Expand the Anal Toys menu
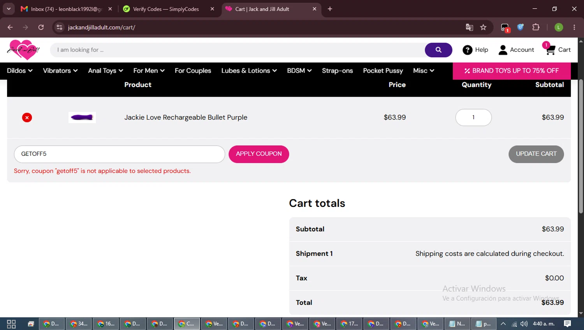Viewport: 584px width, 330px height. (x=106, y=71)
